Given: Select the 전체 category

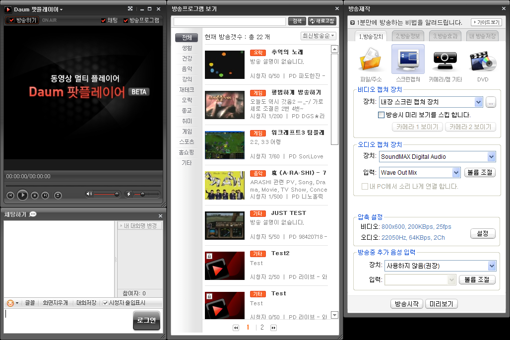Looking at the screenshot, I should [187, 38].
